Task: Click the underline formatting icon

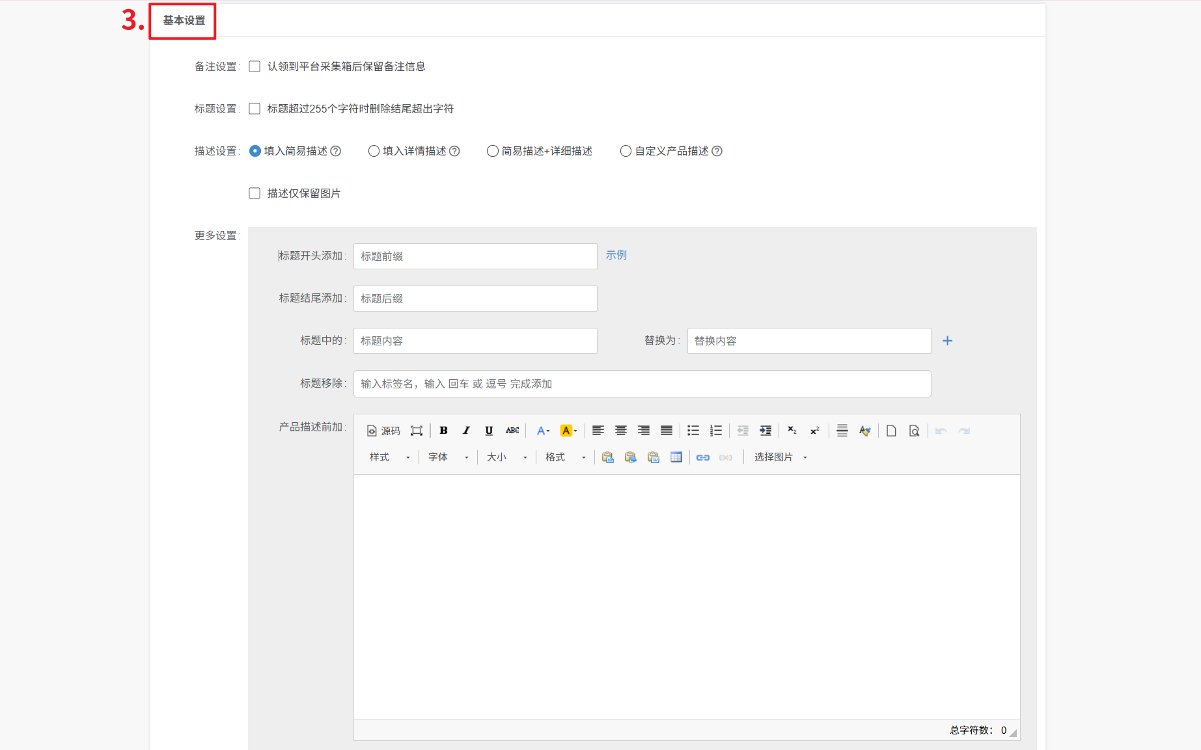Action: point(489,431)
